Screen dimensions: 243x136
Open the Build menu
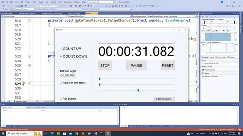click(35, 2)
